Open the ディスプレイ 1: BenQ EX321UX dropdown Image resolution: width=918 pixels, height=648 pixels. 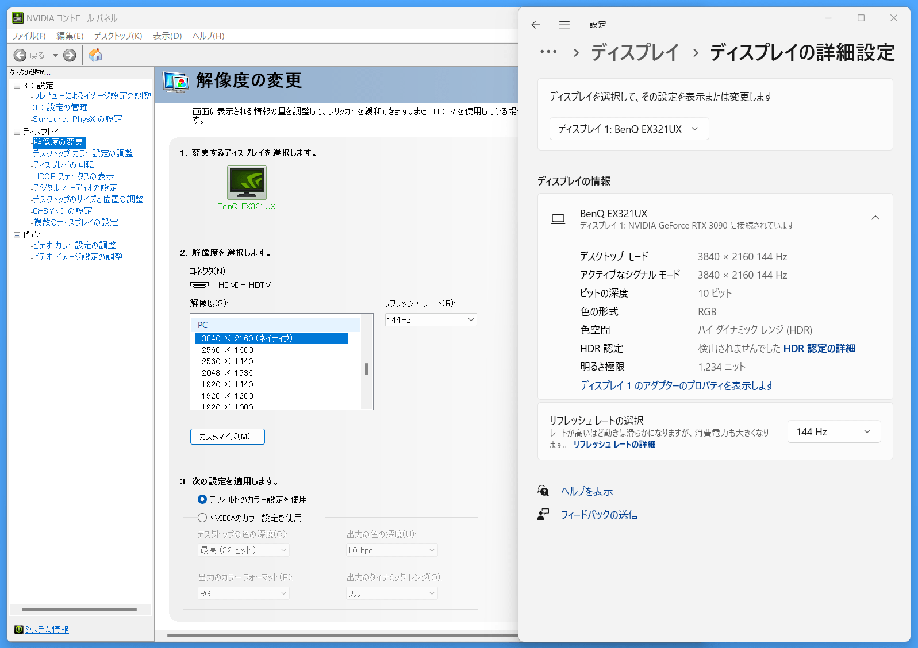pyautogui.click(x=629, y=129)
